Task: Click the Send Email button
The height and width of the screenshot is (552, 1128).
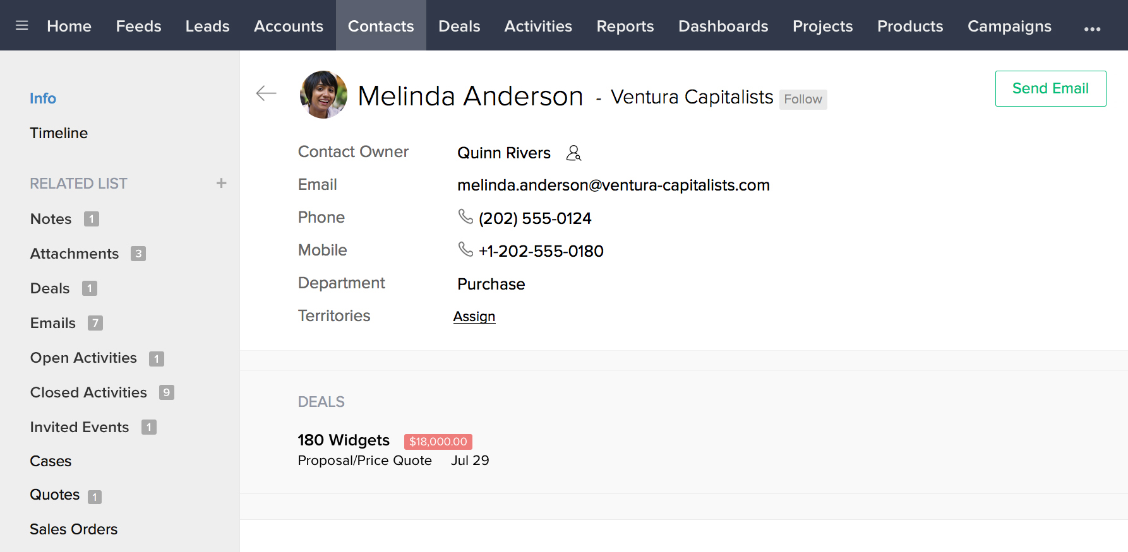Action: point(1050,88)
